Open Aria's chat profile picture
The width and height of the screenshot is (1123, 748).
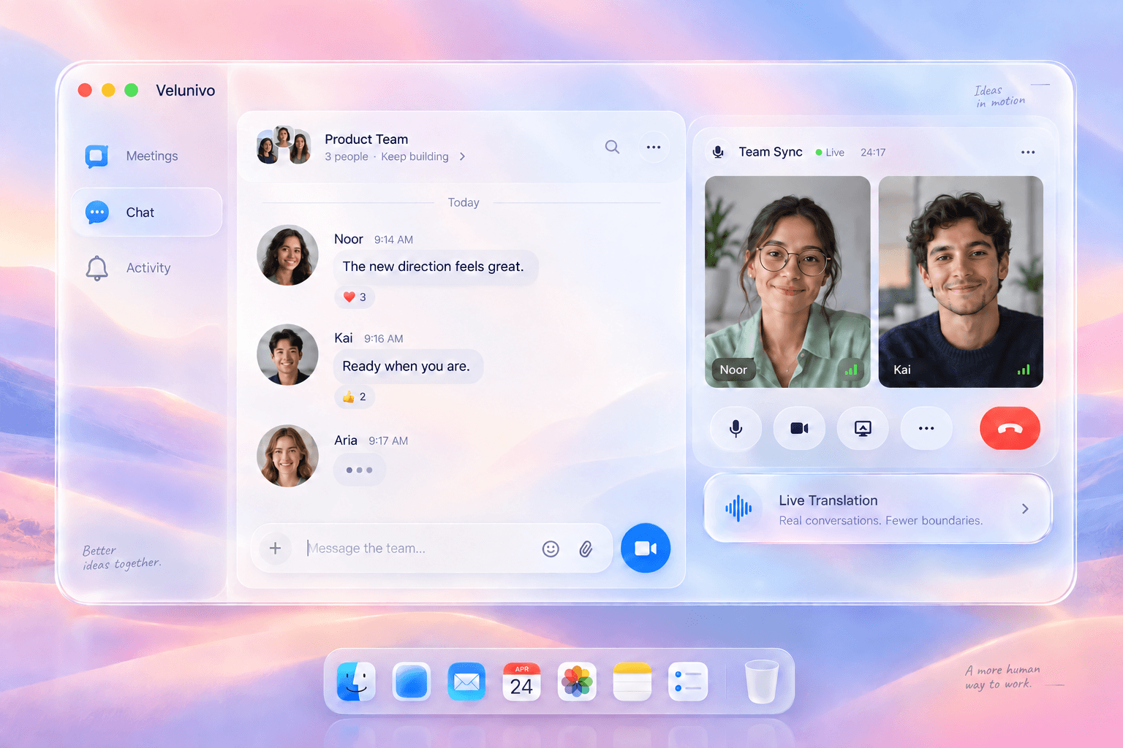pos(287,456)
